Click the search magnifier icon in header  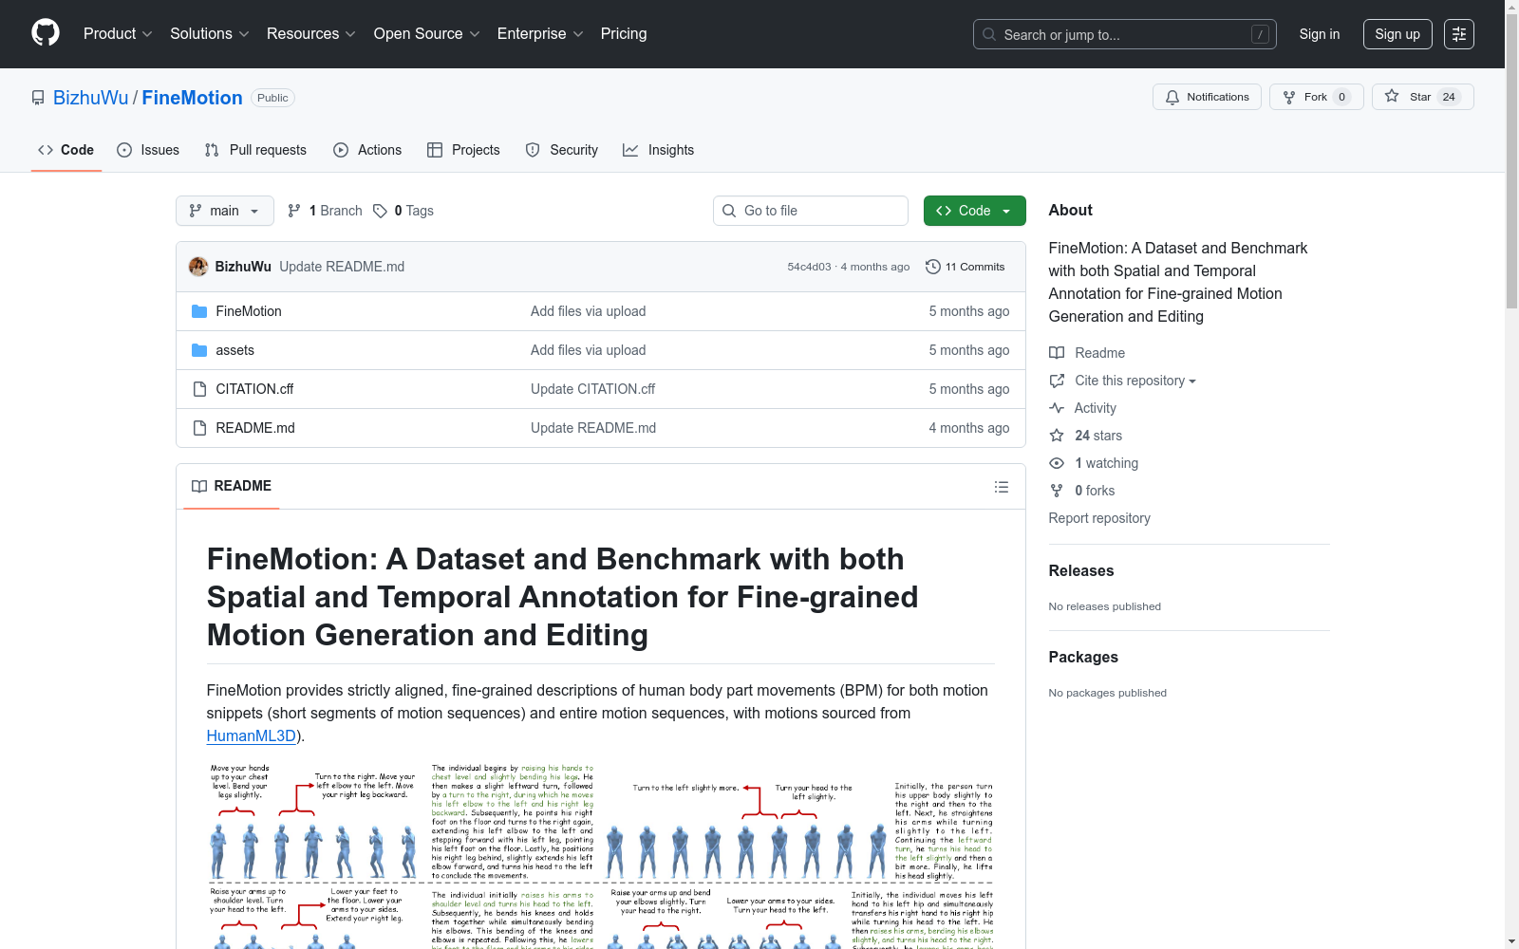click(x=989, y=34)
